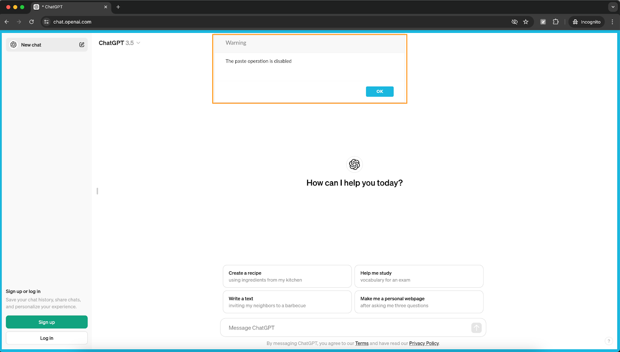Go back with browser back arrow
This screenshot has width=620, height=352.
[7, 22]
